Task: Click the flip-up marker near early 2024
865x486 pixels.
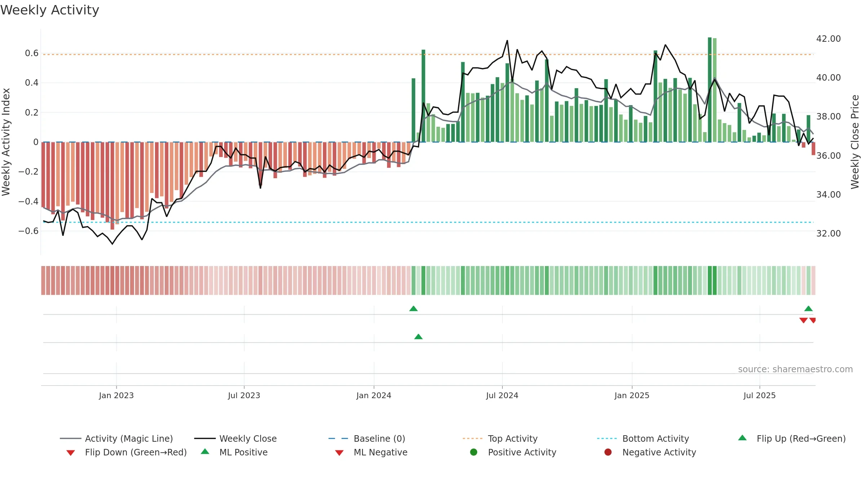Action: 413,309
